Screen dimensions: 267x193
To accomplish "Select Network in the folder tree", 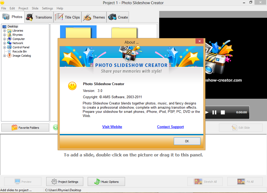I will 18,43.
